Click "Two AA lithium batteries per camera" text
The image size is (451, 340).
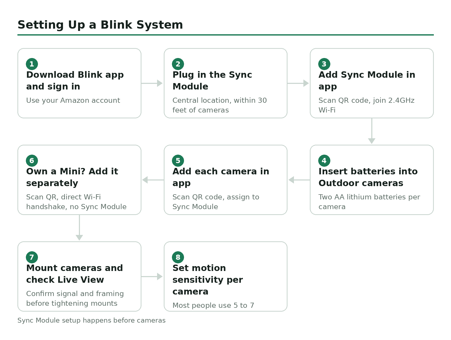[369, 202]
